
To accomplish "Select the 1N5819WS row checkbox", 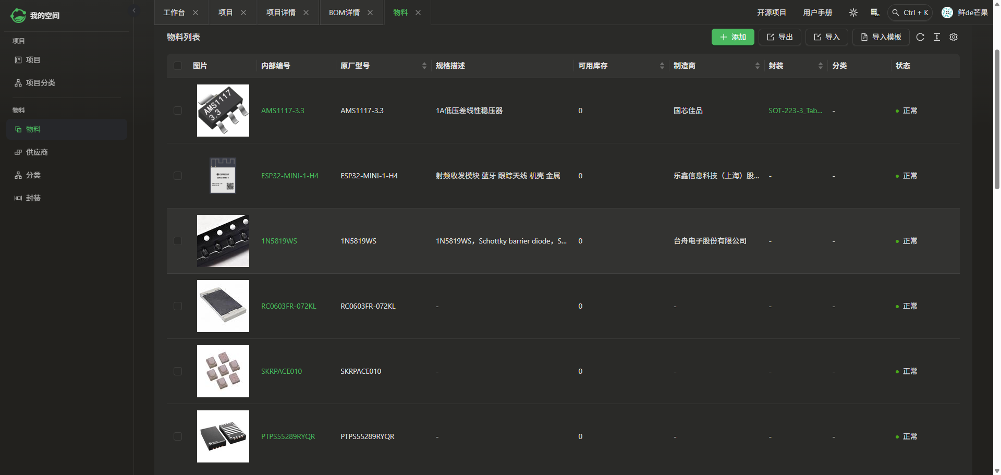I will click(178, 241).
